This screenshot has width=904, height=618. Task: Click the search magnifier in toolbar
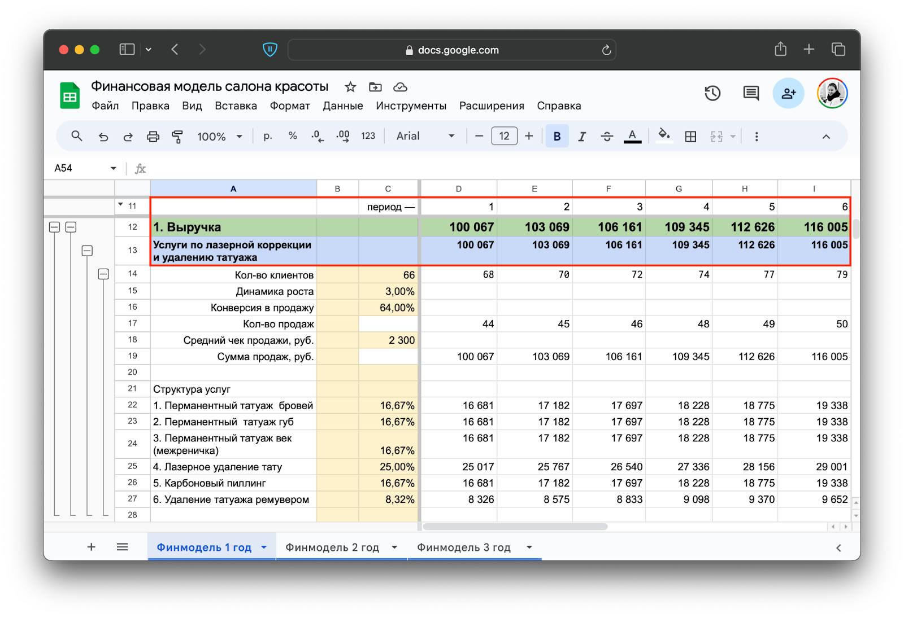tap(77, 136)
